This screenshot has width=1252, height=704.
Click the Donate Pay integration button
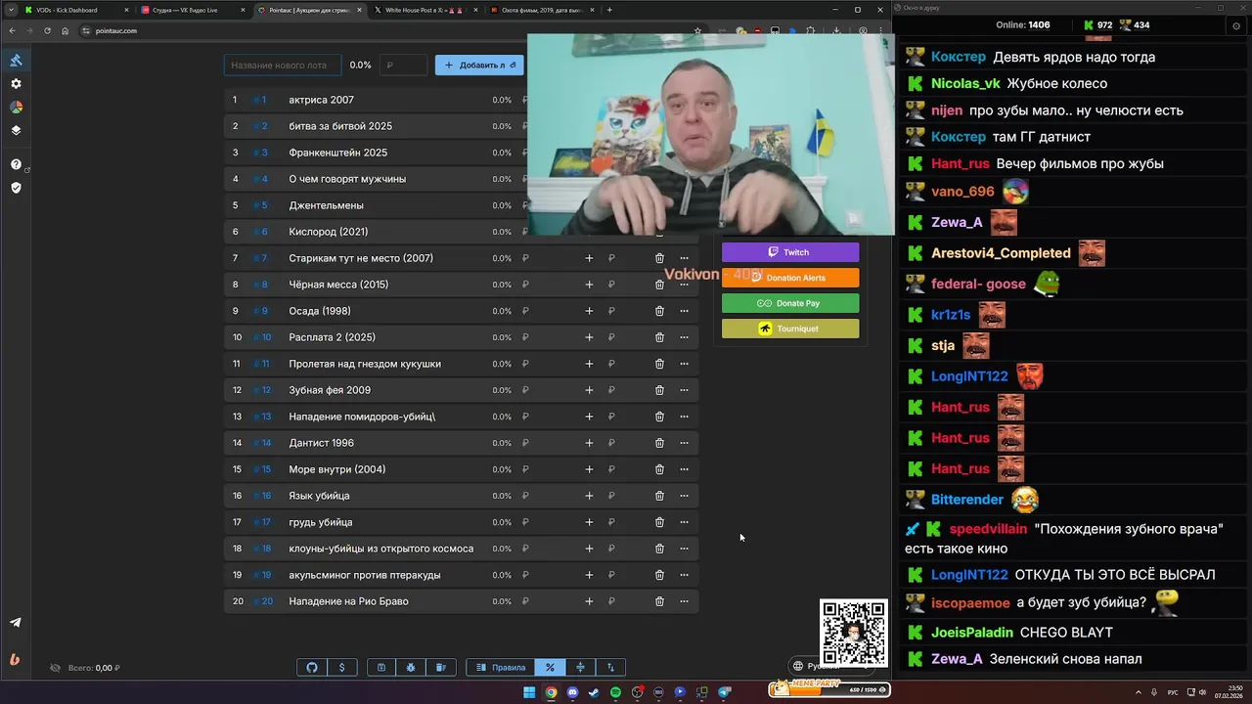tap(790, 303)
